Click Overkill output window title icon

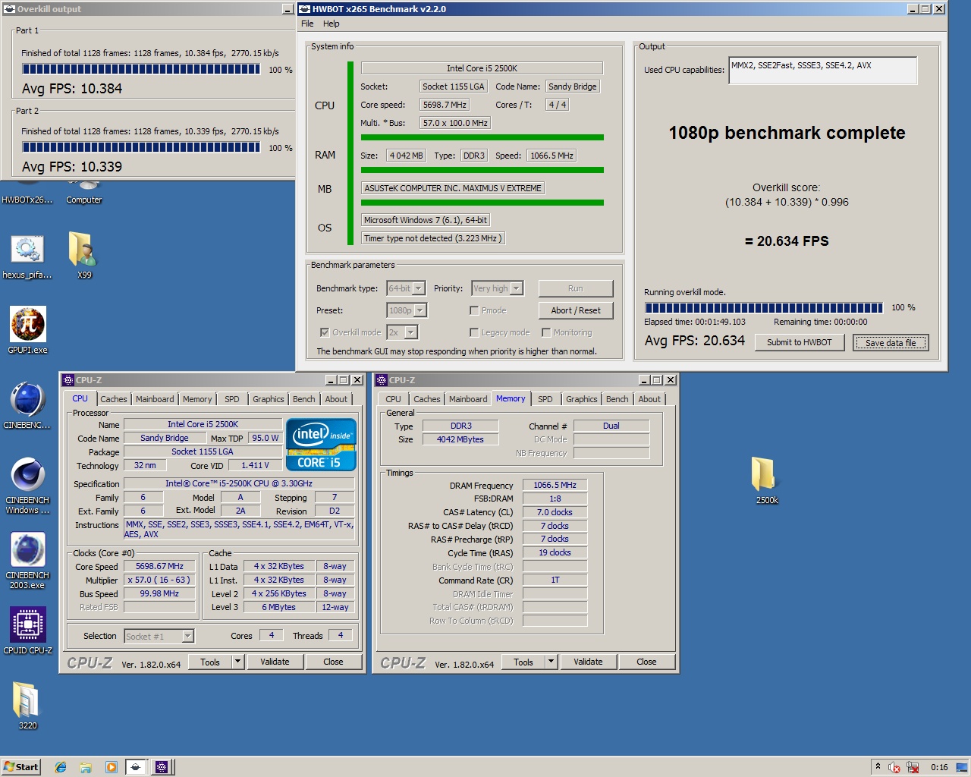click(x=9, y=9)
